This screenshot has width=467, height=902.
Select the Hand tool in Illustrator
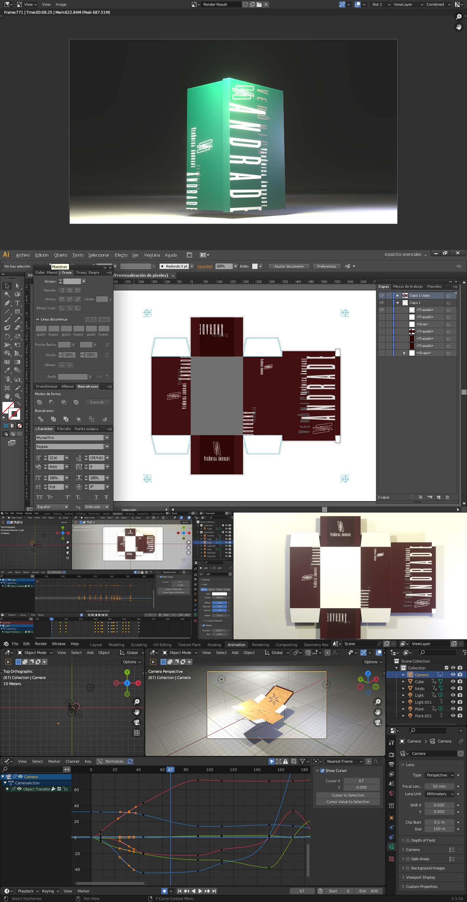point(7,396)
